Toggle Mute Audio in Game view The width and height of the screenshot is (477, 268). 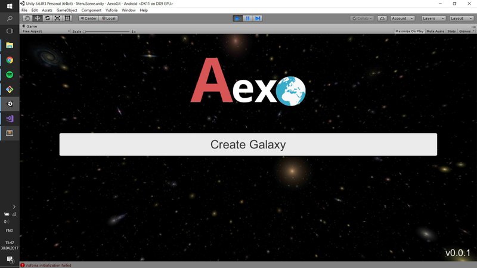(435, 31)
